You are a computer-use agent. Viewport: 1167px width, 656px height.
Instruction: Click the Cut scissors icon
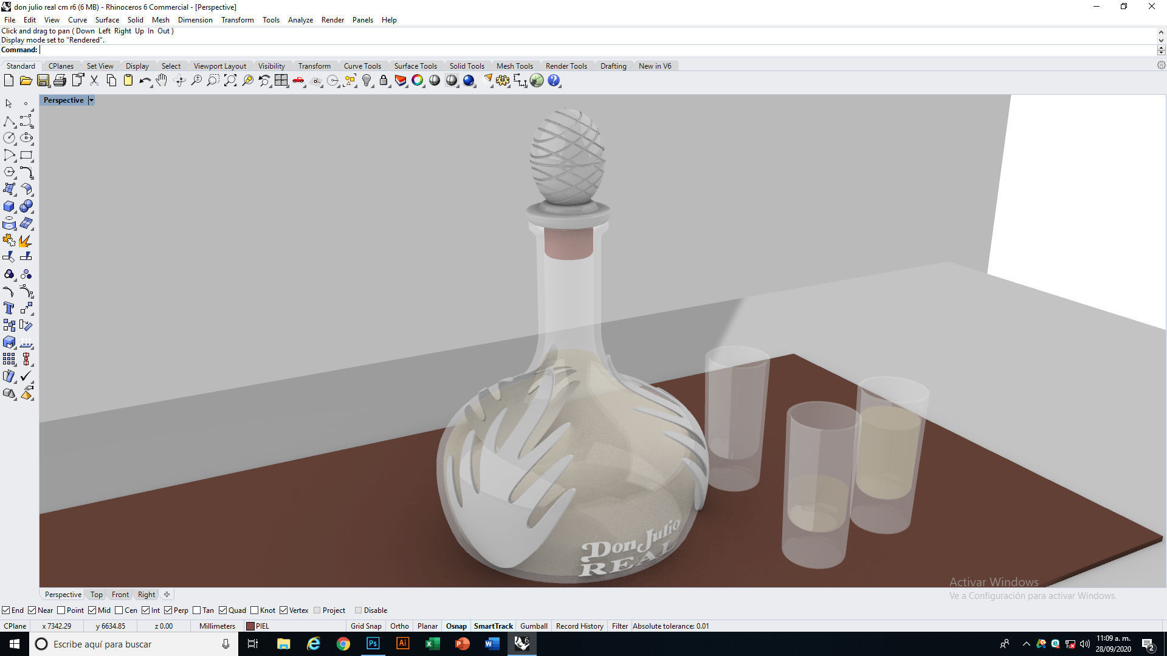tap(94, 80)
